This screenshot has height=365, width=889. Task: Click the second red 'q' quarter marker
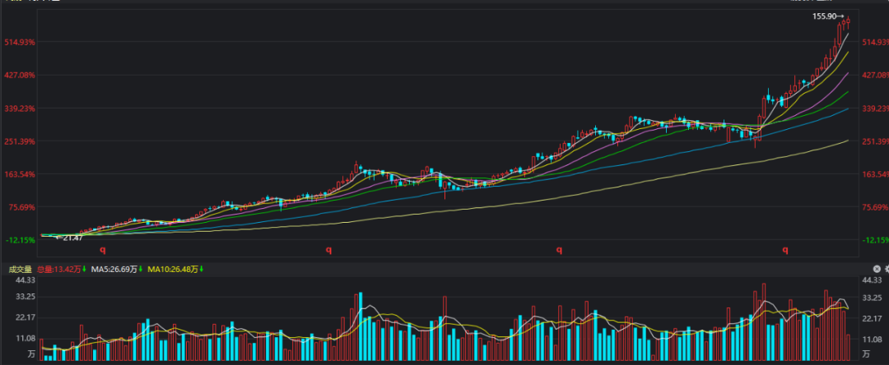coord(328,251)
